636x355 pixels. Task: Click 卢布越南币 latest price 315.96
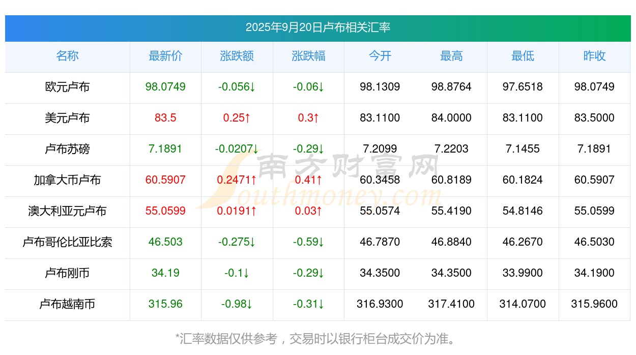point(165,304)
